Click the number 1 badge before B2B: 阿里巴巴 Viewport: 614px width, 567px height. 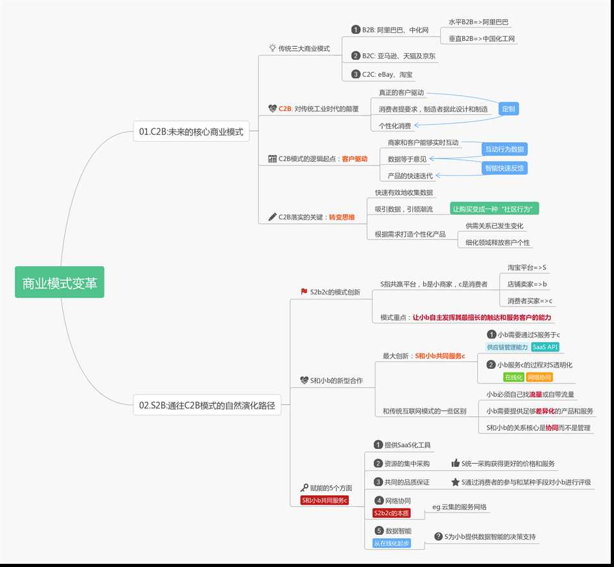(356, 30)
